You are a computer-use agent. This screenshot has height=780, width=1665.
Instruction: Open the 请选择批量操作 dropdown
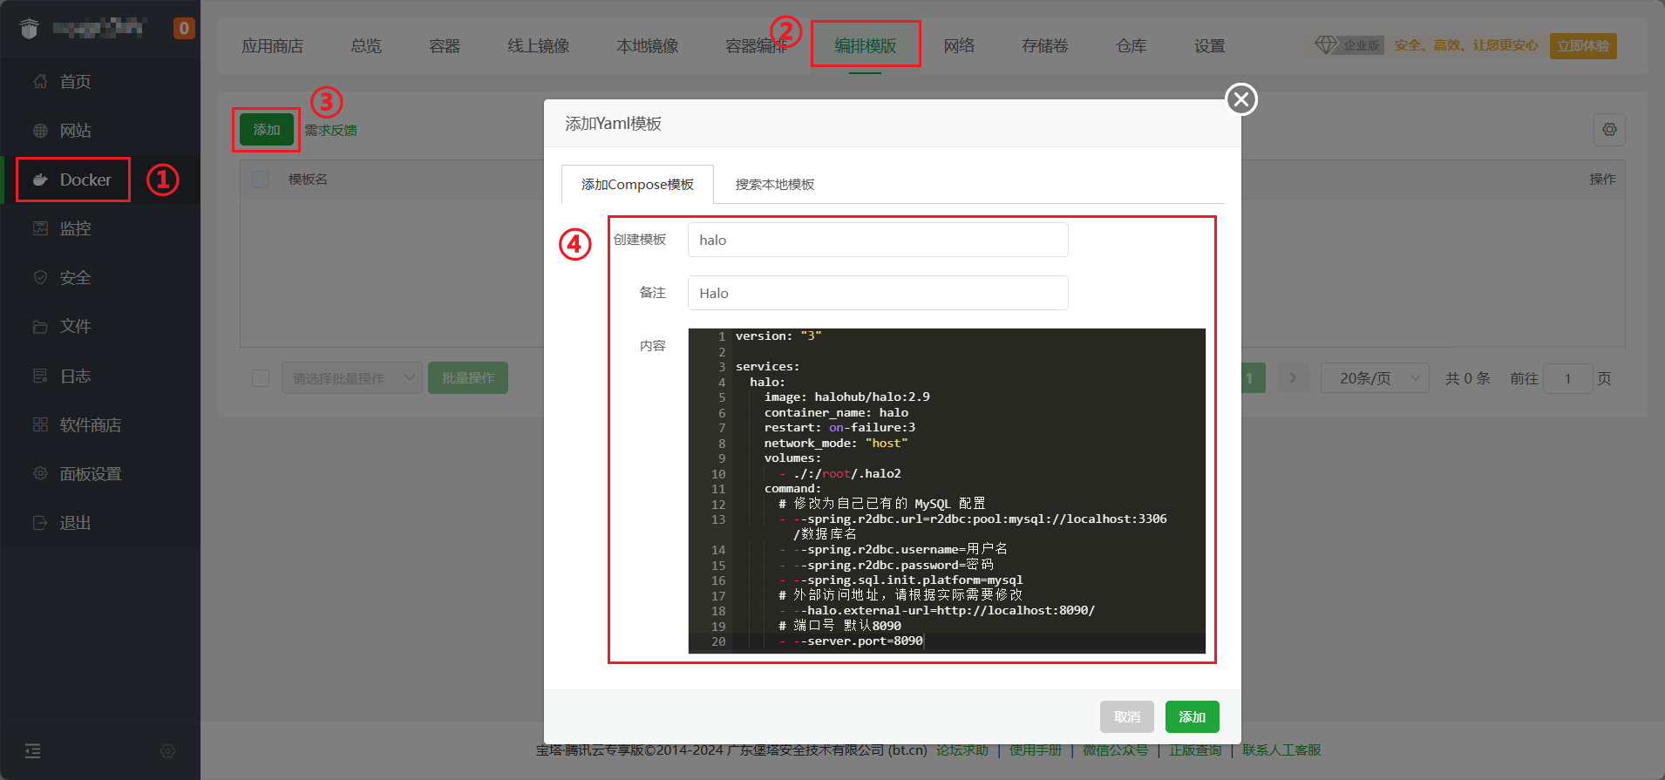coord(351,378)
